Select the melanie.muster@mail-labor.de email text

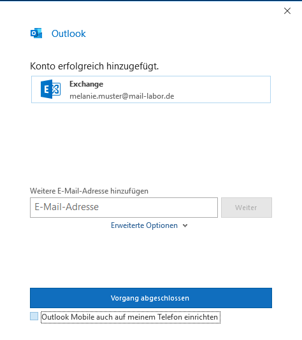pos(122,96)
